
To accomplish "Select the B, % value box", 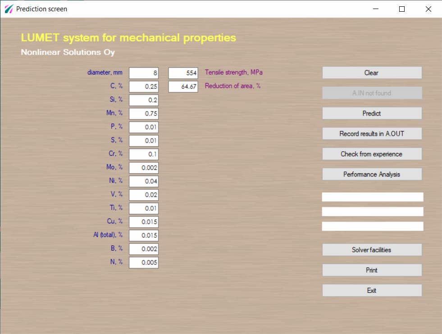I will pyautogui.click(x=144, y=249).
